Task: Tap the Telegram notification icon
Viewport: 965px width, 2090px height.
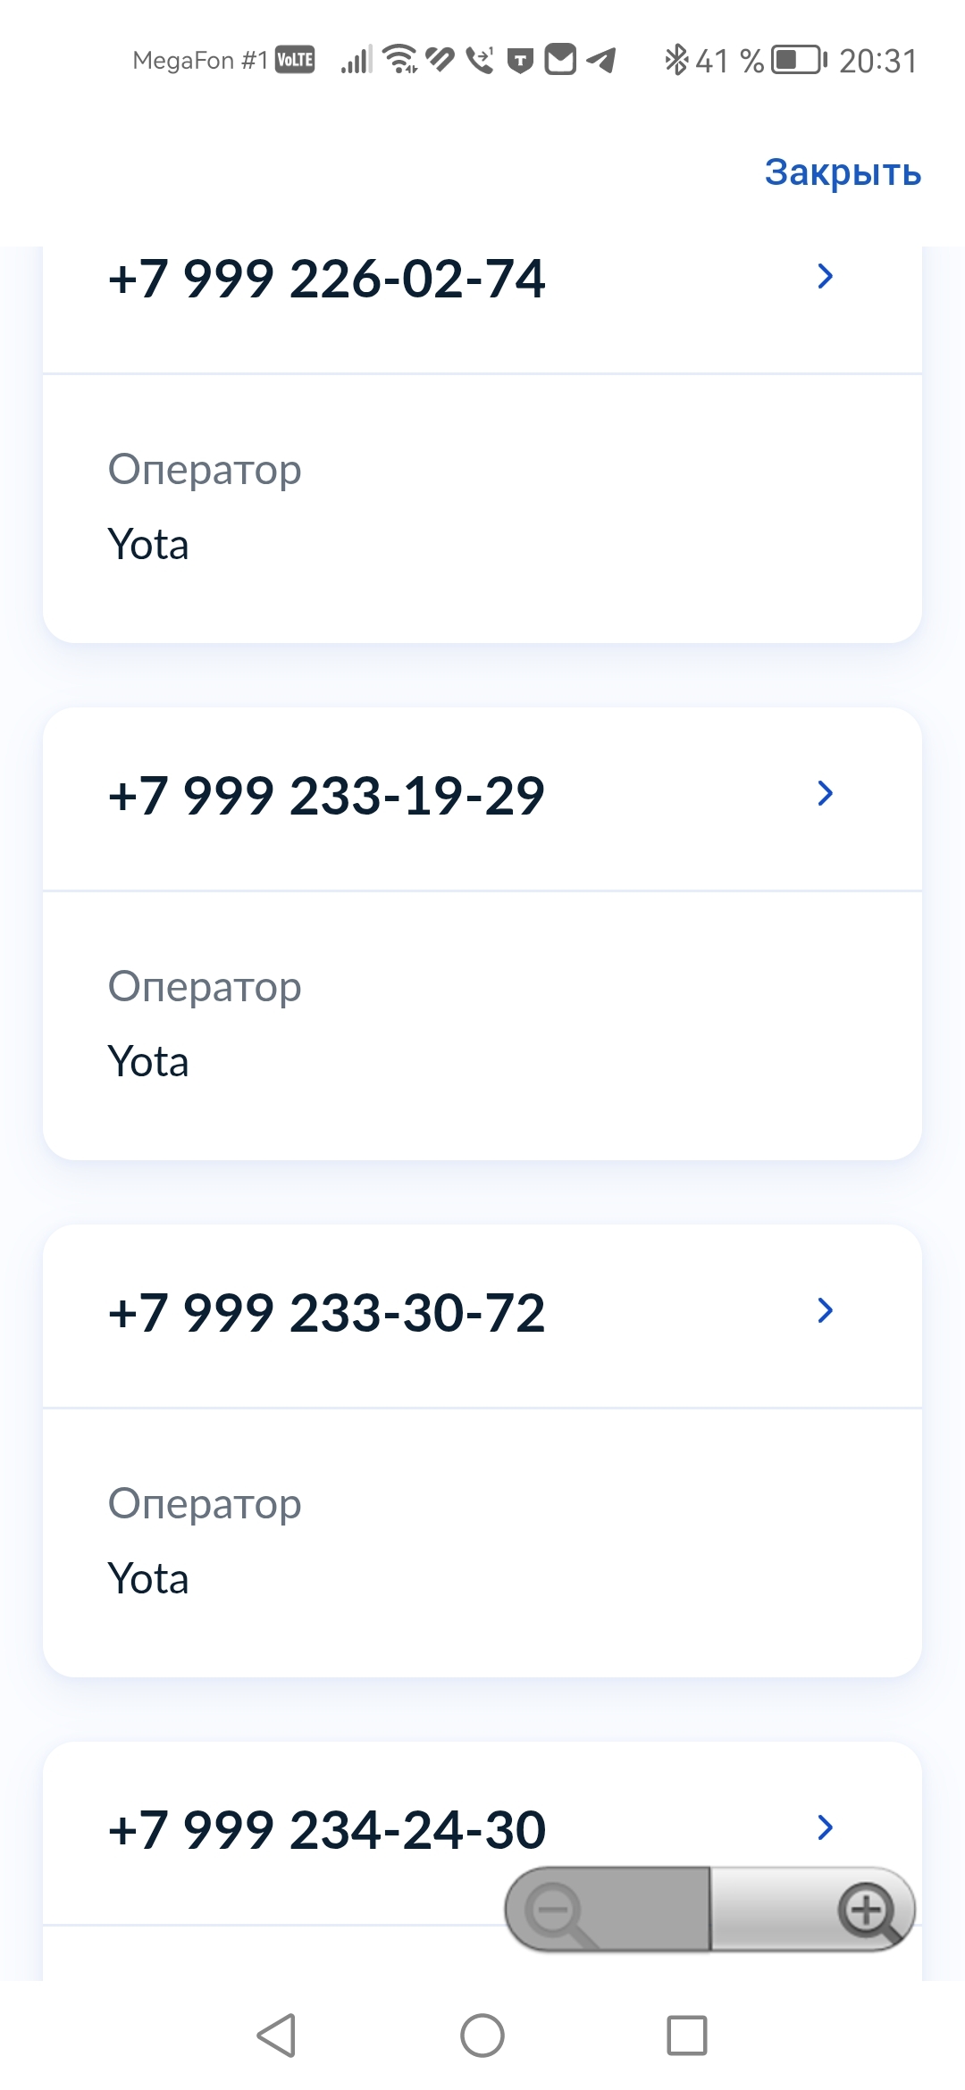Action: [x=601, y=61]
